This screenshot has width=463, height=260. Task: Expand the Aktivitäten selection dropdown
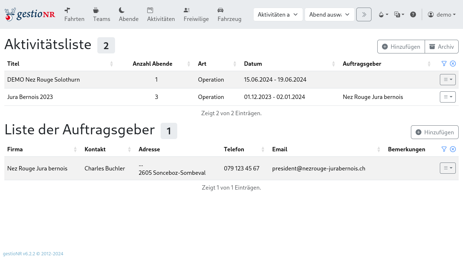[278, 14]
